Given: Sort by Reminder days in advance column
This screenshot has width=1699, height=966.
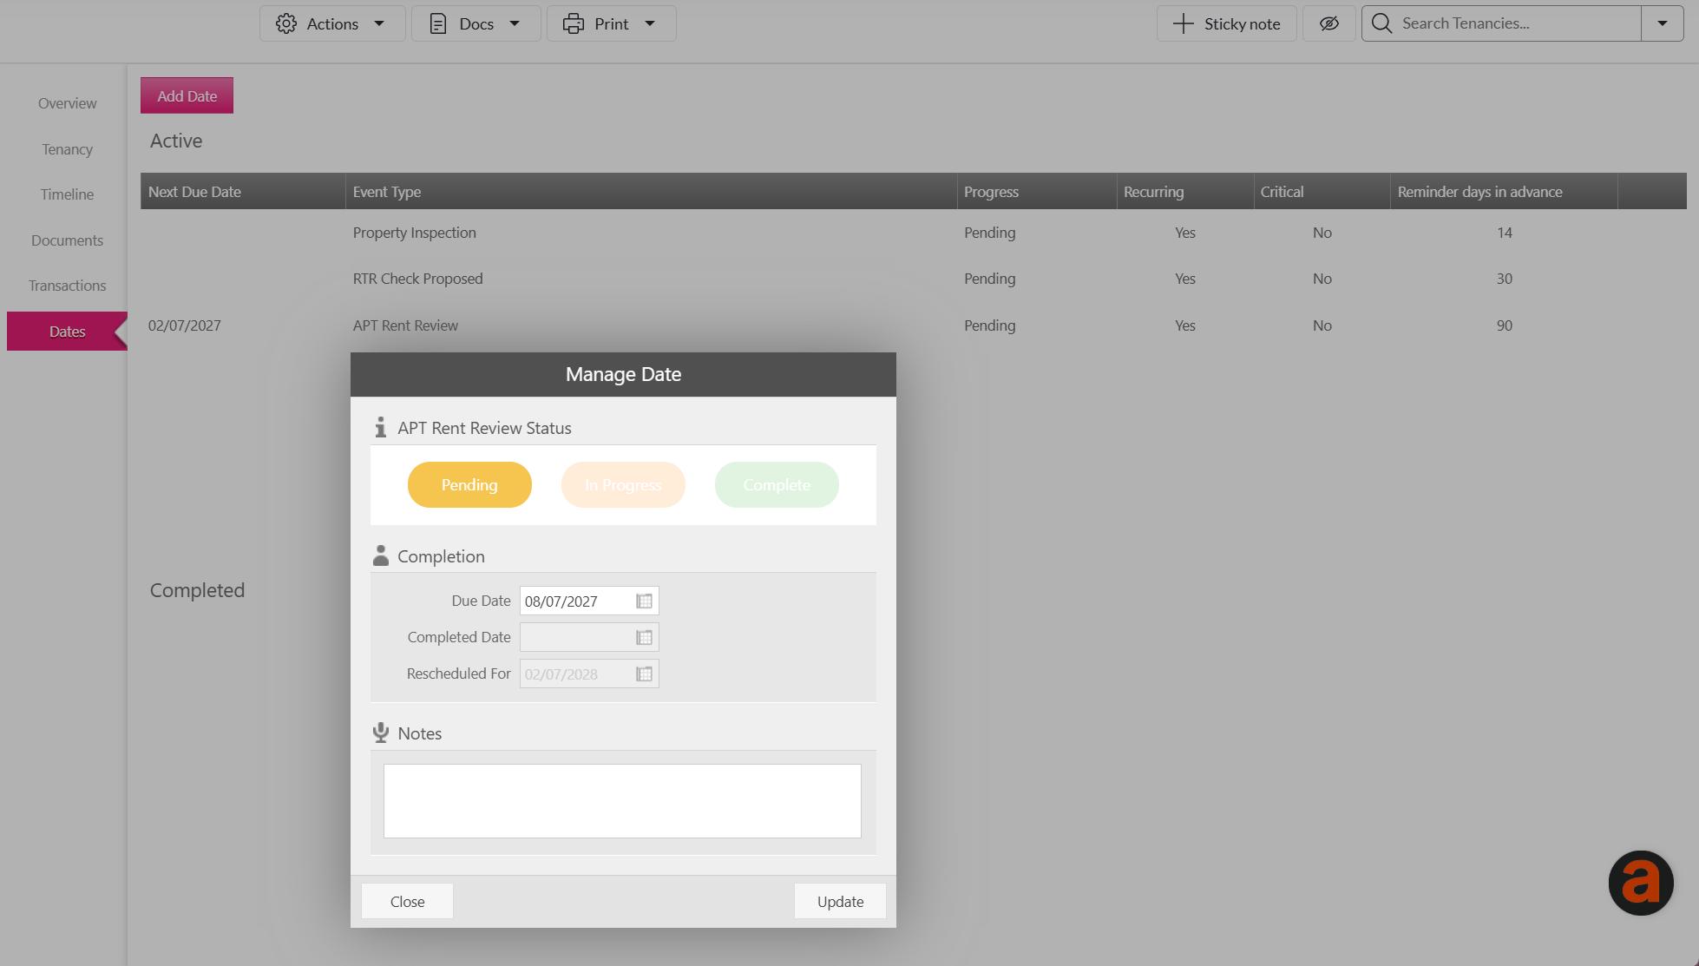Looking at the screenshot, I should click(1504, 191).
